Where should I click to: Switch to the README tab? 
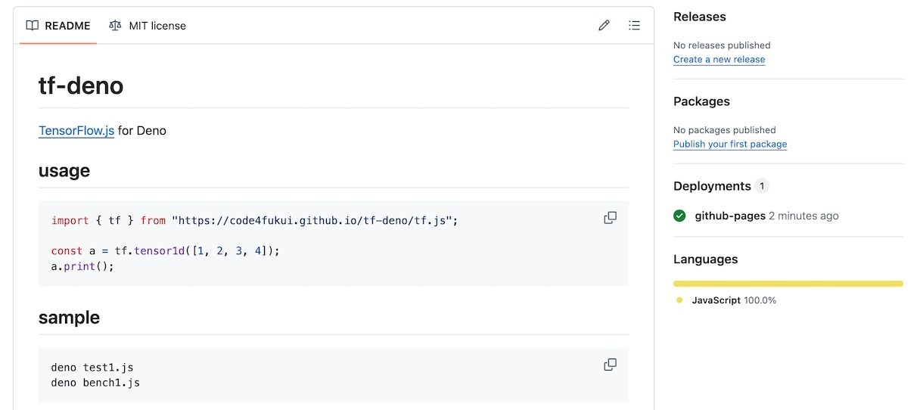(x=58, y=26)
